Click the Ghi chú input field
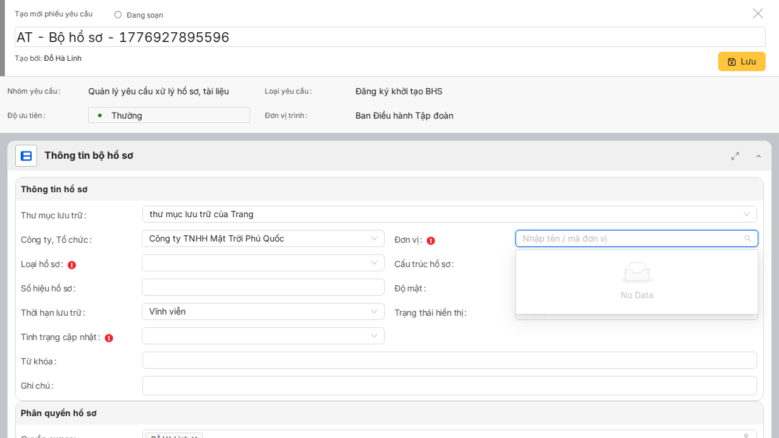779x438 pixels. click(449, 385)
